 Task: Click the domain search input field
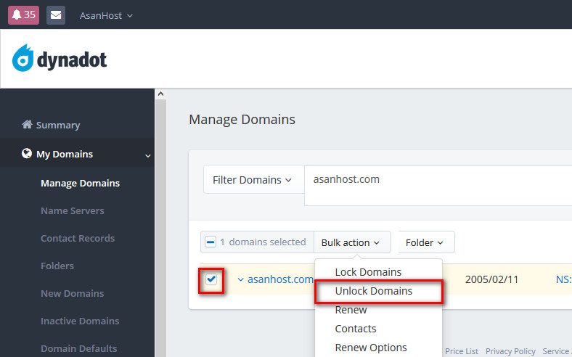tap(436, 179)
